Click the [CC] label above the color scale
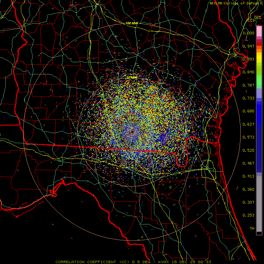This screenshot has height=264, width=264. click(251, 20)
